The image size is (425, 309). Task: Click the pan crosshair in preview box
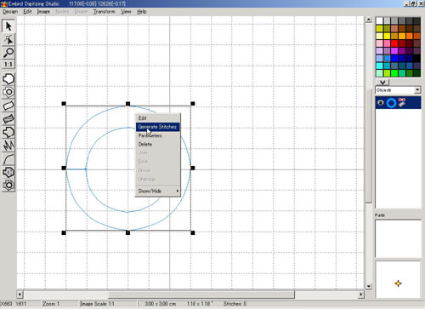398,283
